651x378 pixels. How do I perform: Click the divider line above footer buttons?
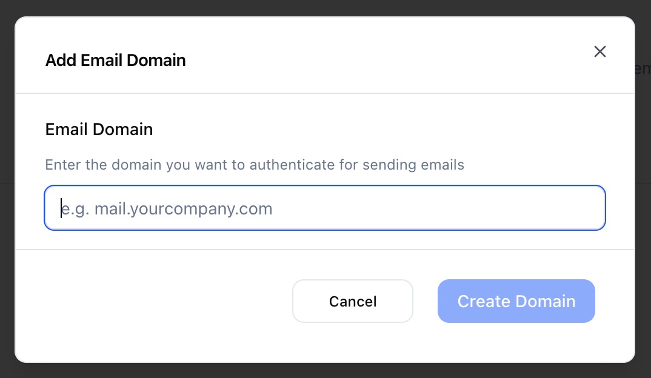click(325, 250)
